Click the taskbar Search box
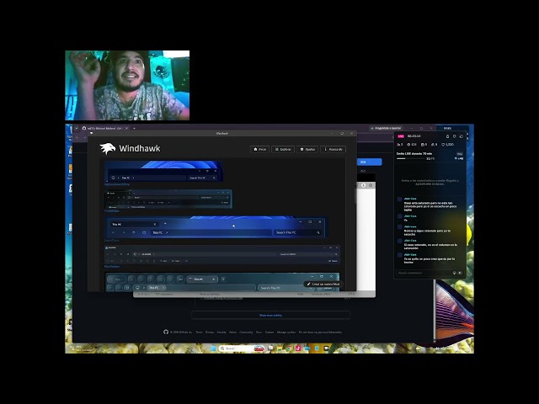Image resolution: width=539 pixels, height=404 pixels. pos(242,348)
